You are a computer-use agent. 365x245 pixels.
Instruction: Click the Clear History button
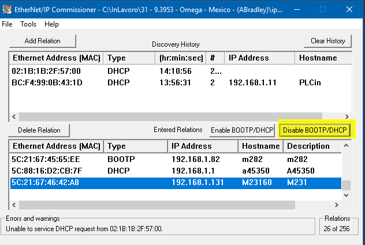tap(328, 41)
